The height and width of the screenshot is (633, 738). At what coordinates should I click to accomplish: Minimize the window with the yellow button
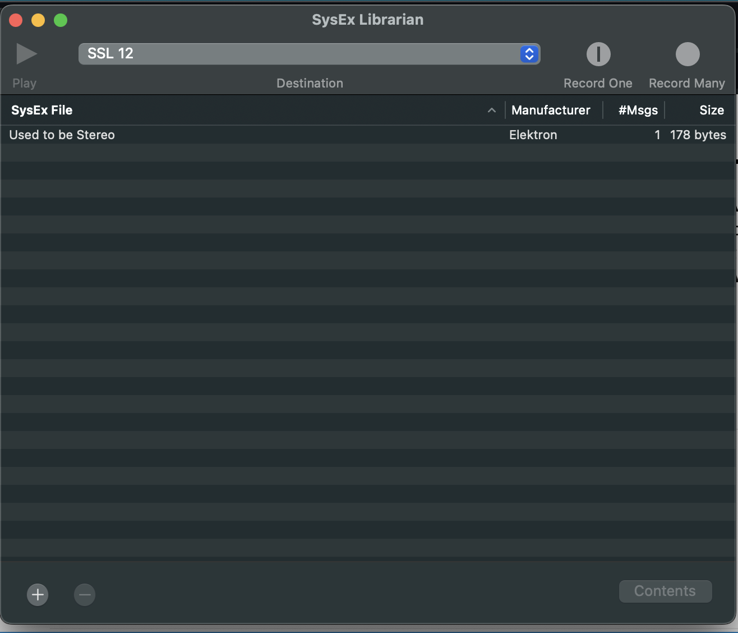tap(38, 20)
